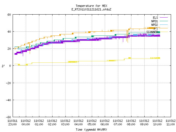Click the purple ELS legend line sample
This screenshot has height=132, width=176.
coord(164,18)
